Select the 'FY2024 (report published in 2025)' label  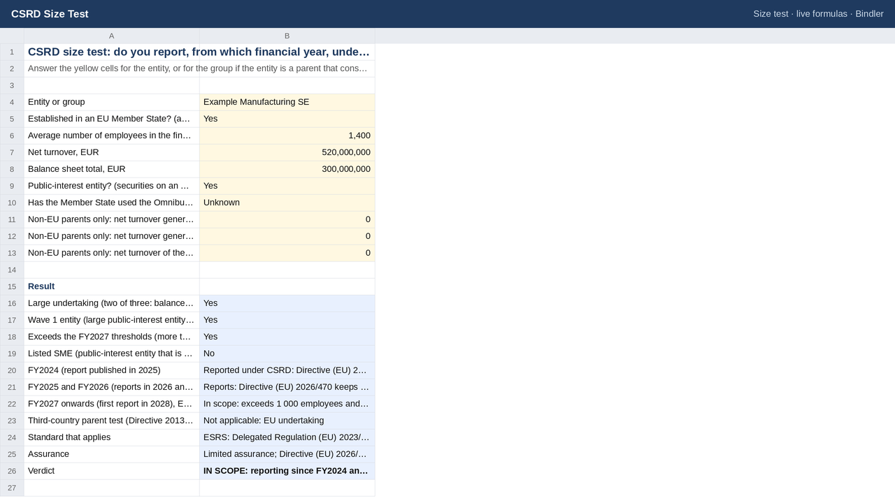click(x=112, y=370)
